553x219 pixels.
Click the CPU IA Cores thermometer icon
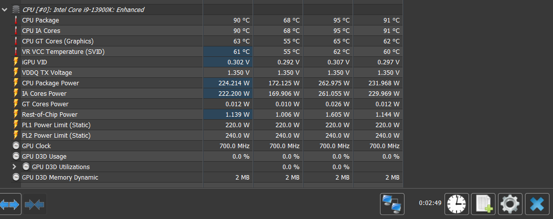pos(16,31)
